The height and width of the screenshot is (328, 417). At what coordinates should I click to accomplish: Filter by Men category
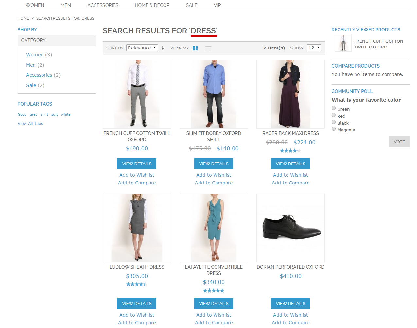coord(31,65)
